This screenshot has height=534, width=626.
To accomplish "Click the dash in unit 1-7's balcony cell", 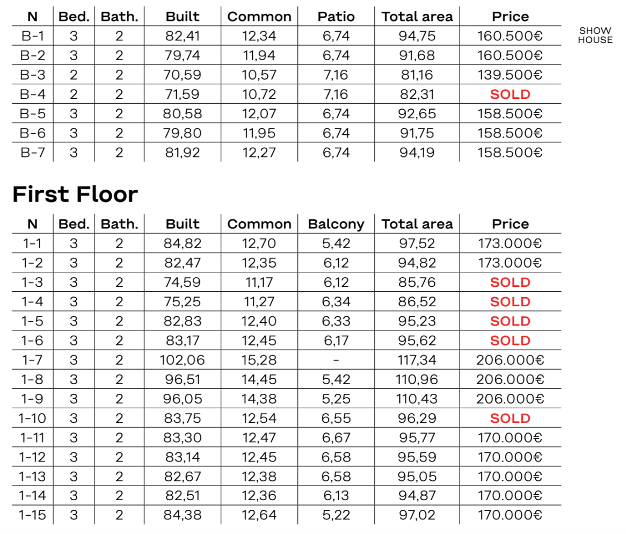I will (336, 360).
